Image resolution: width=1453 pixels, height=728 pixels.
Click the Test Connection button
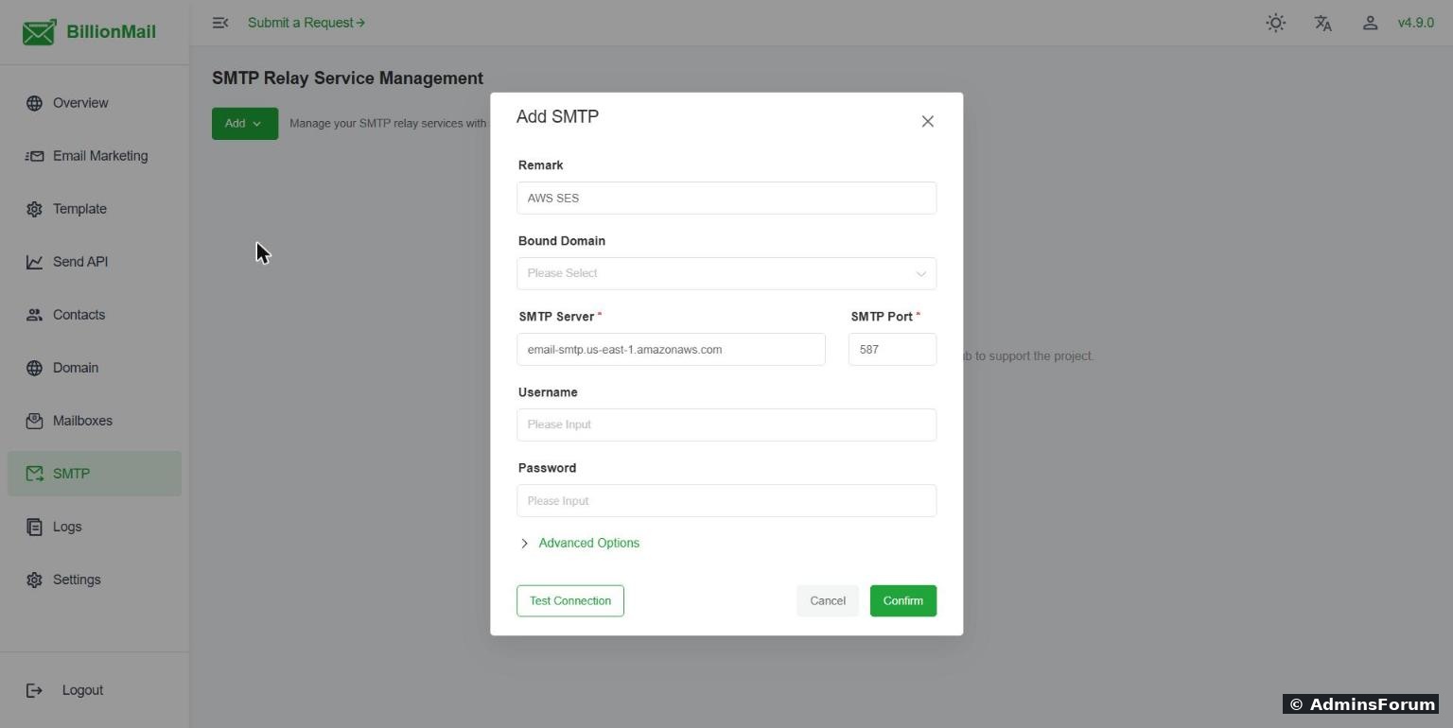(570, 601)
